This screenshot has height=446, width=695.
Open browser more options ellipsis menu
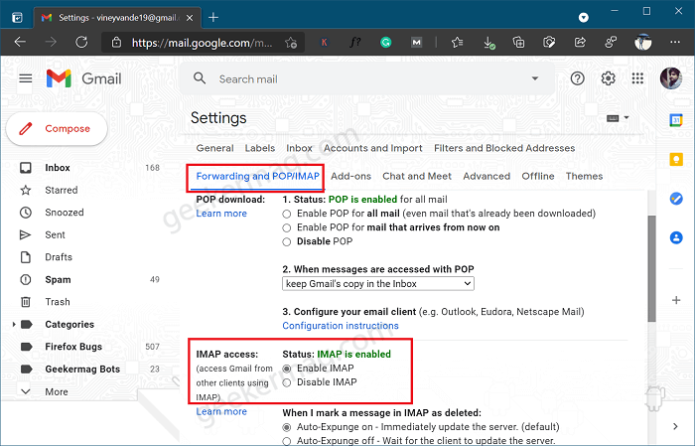click(x=675, y=42)
